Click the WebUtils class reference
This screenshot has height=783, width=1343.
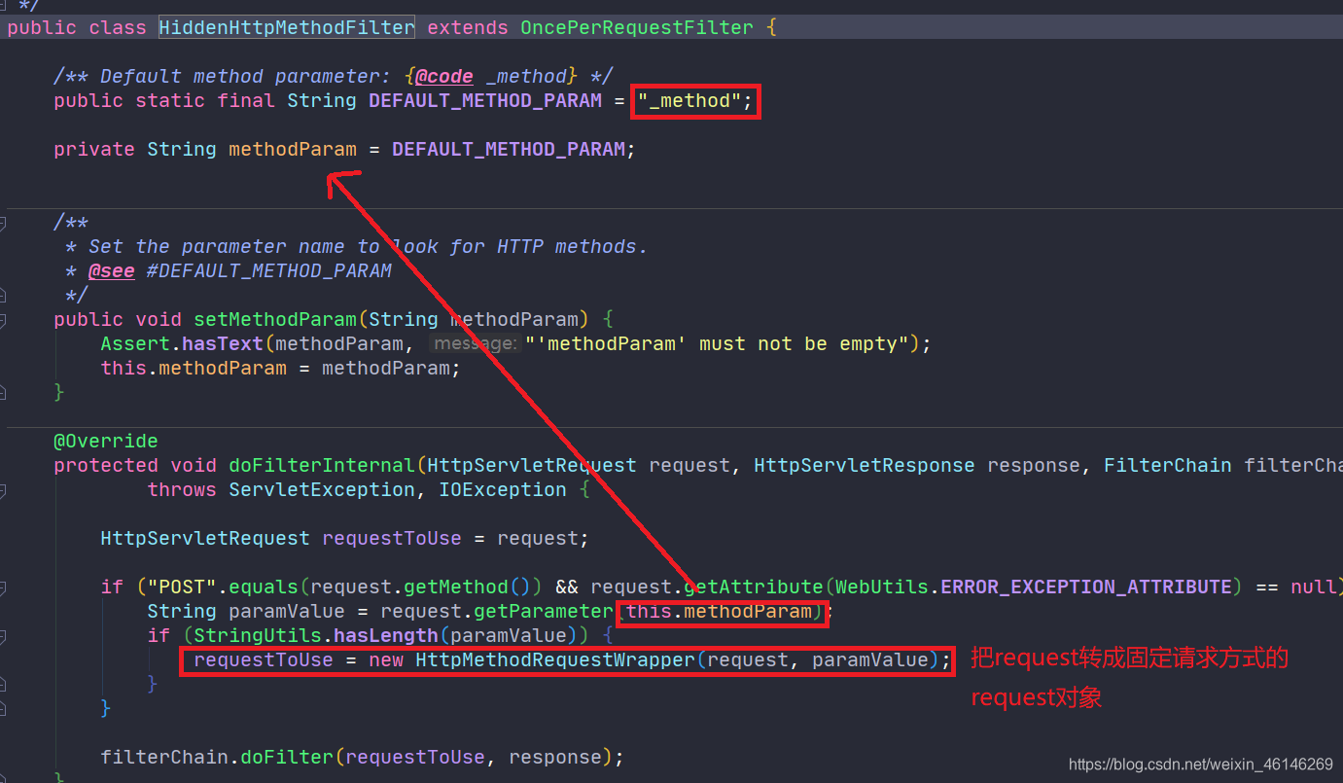(882, 587)
